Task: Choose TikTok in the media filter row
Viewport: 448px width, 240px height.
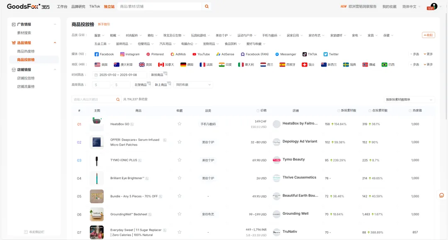Action: click(310, 54)
